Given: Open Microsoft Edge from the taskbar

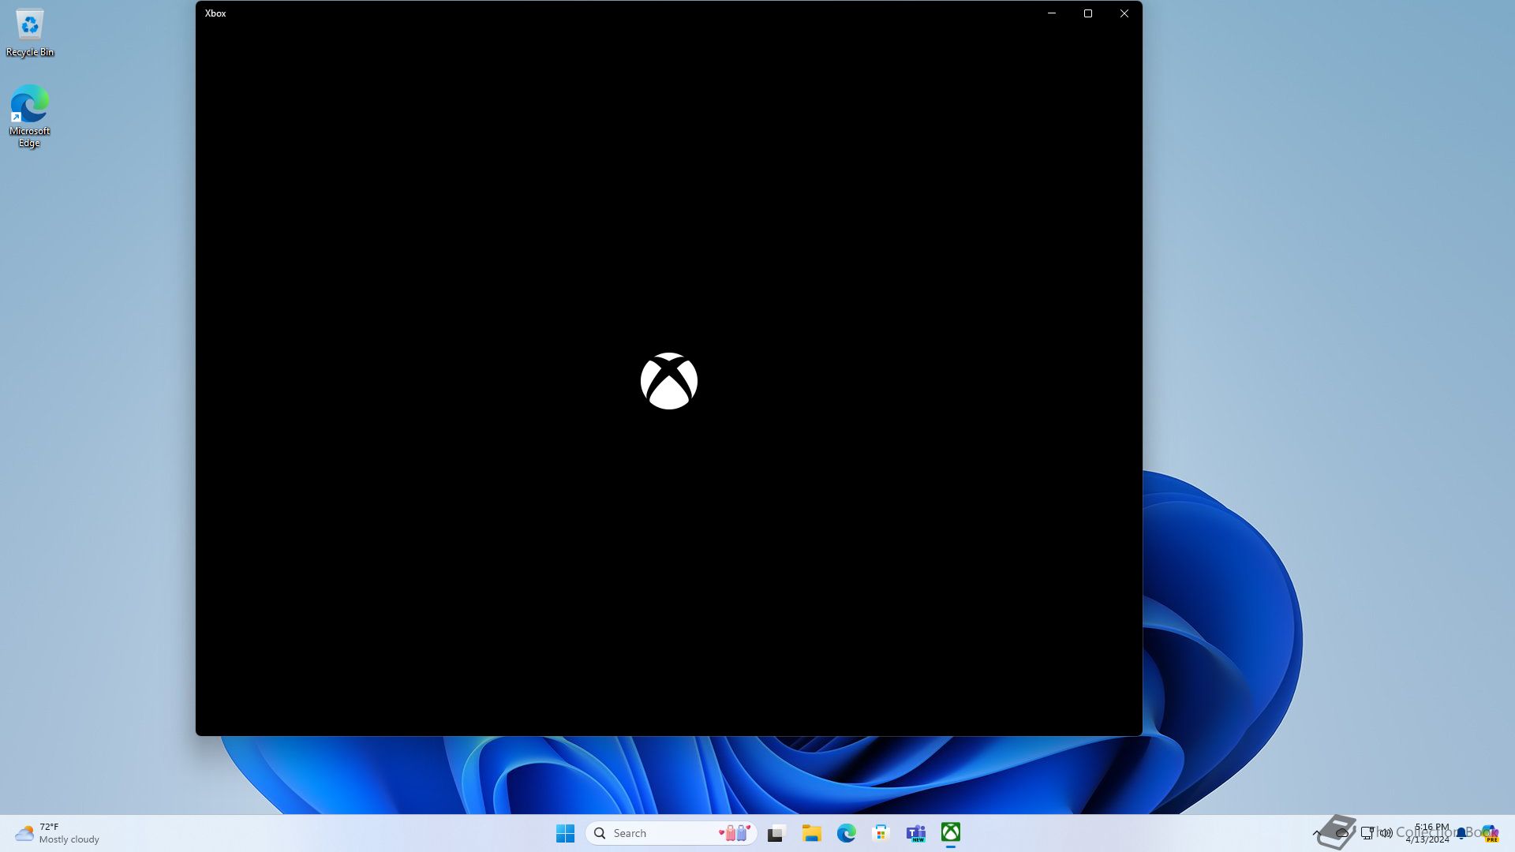Looking at the screenshot, I should (x=846, y=833).
